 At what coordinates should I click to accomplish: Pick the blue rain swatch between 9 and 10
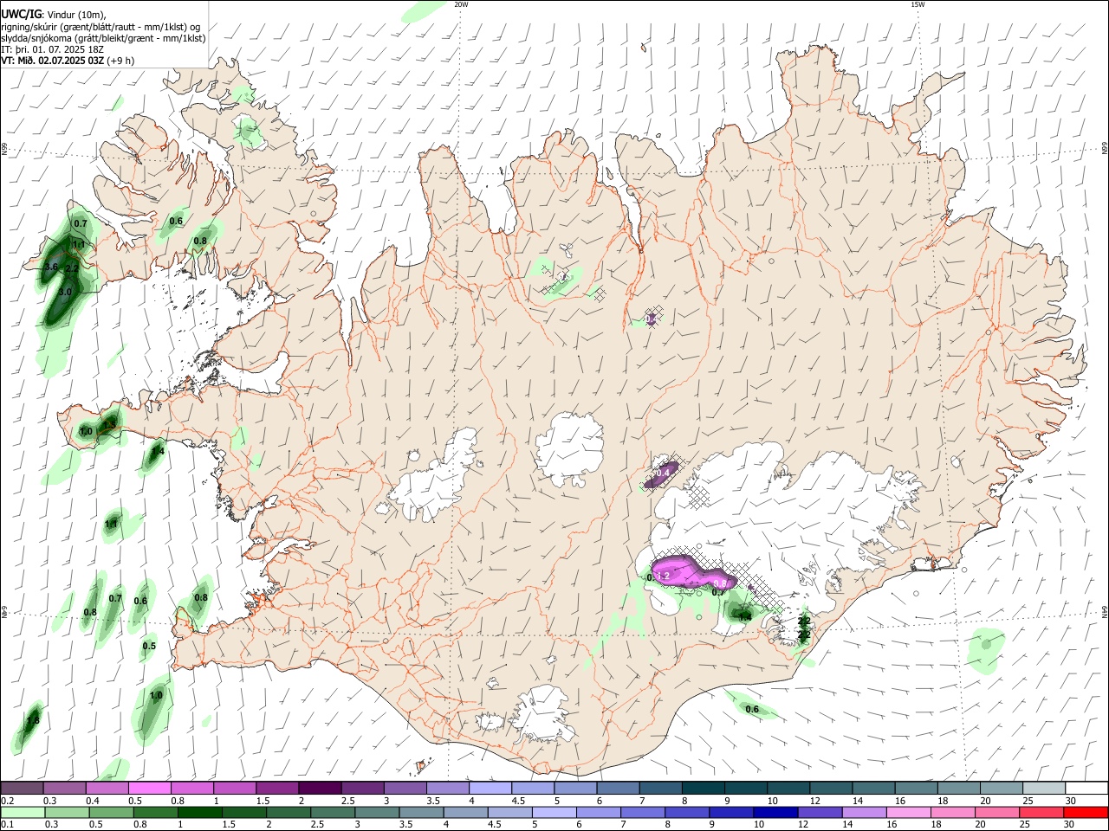click(x=730, y=812)
